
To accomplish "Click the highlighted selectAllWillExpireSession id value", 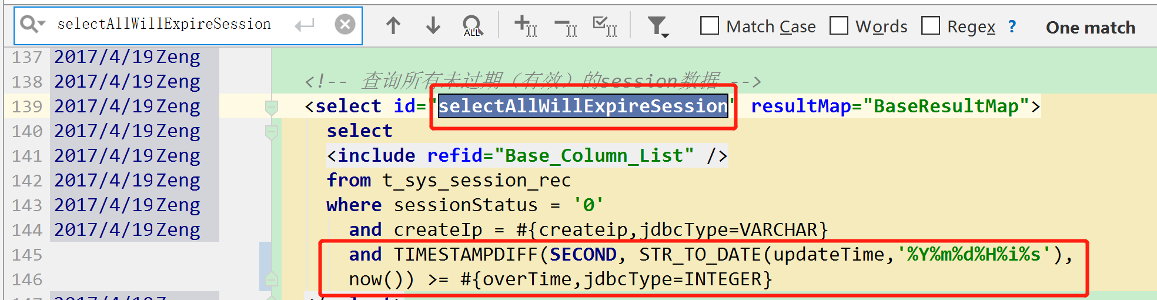I will (583, 106).
